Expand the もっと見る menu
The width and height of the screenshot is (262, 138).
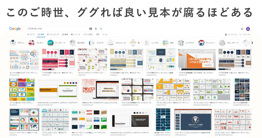[x=88, y=34]
